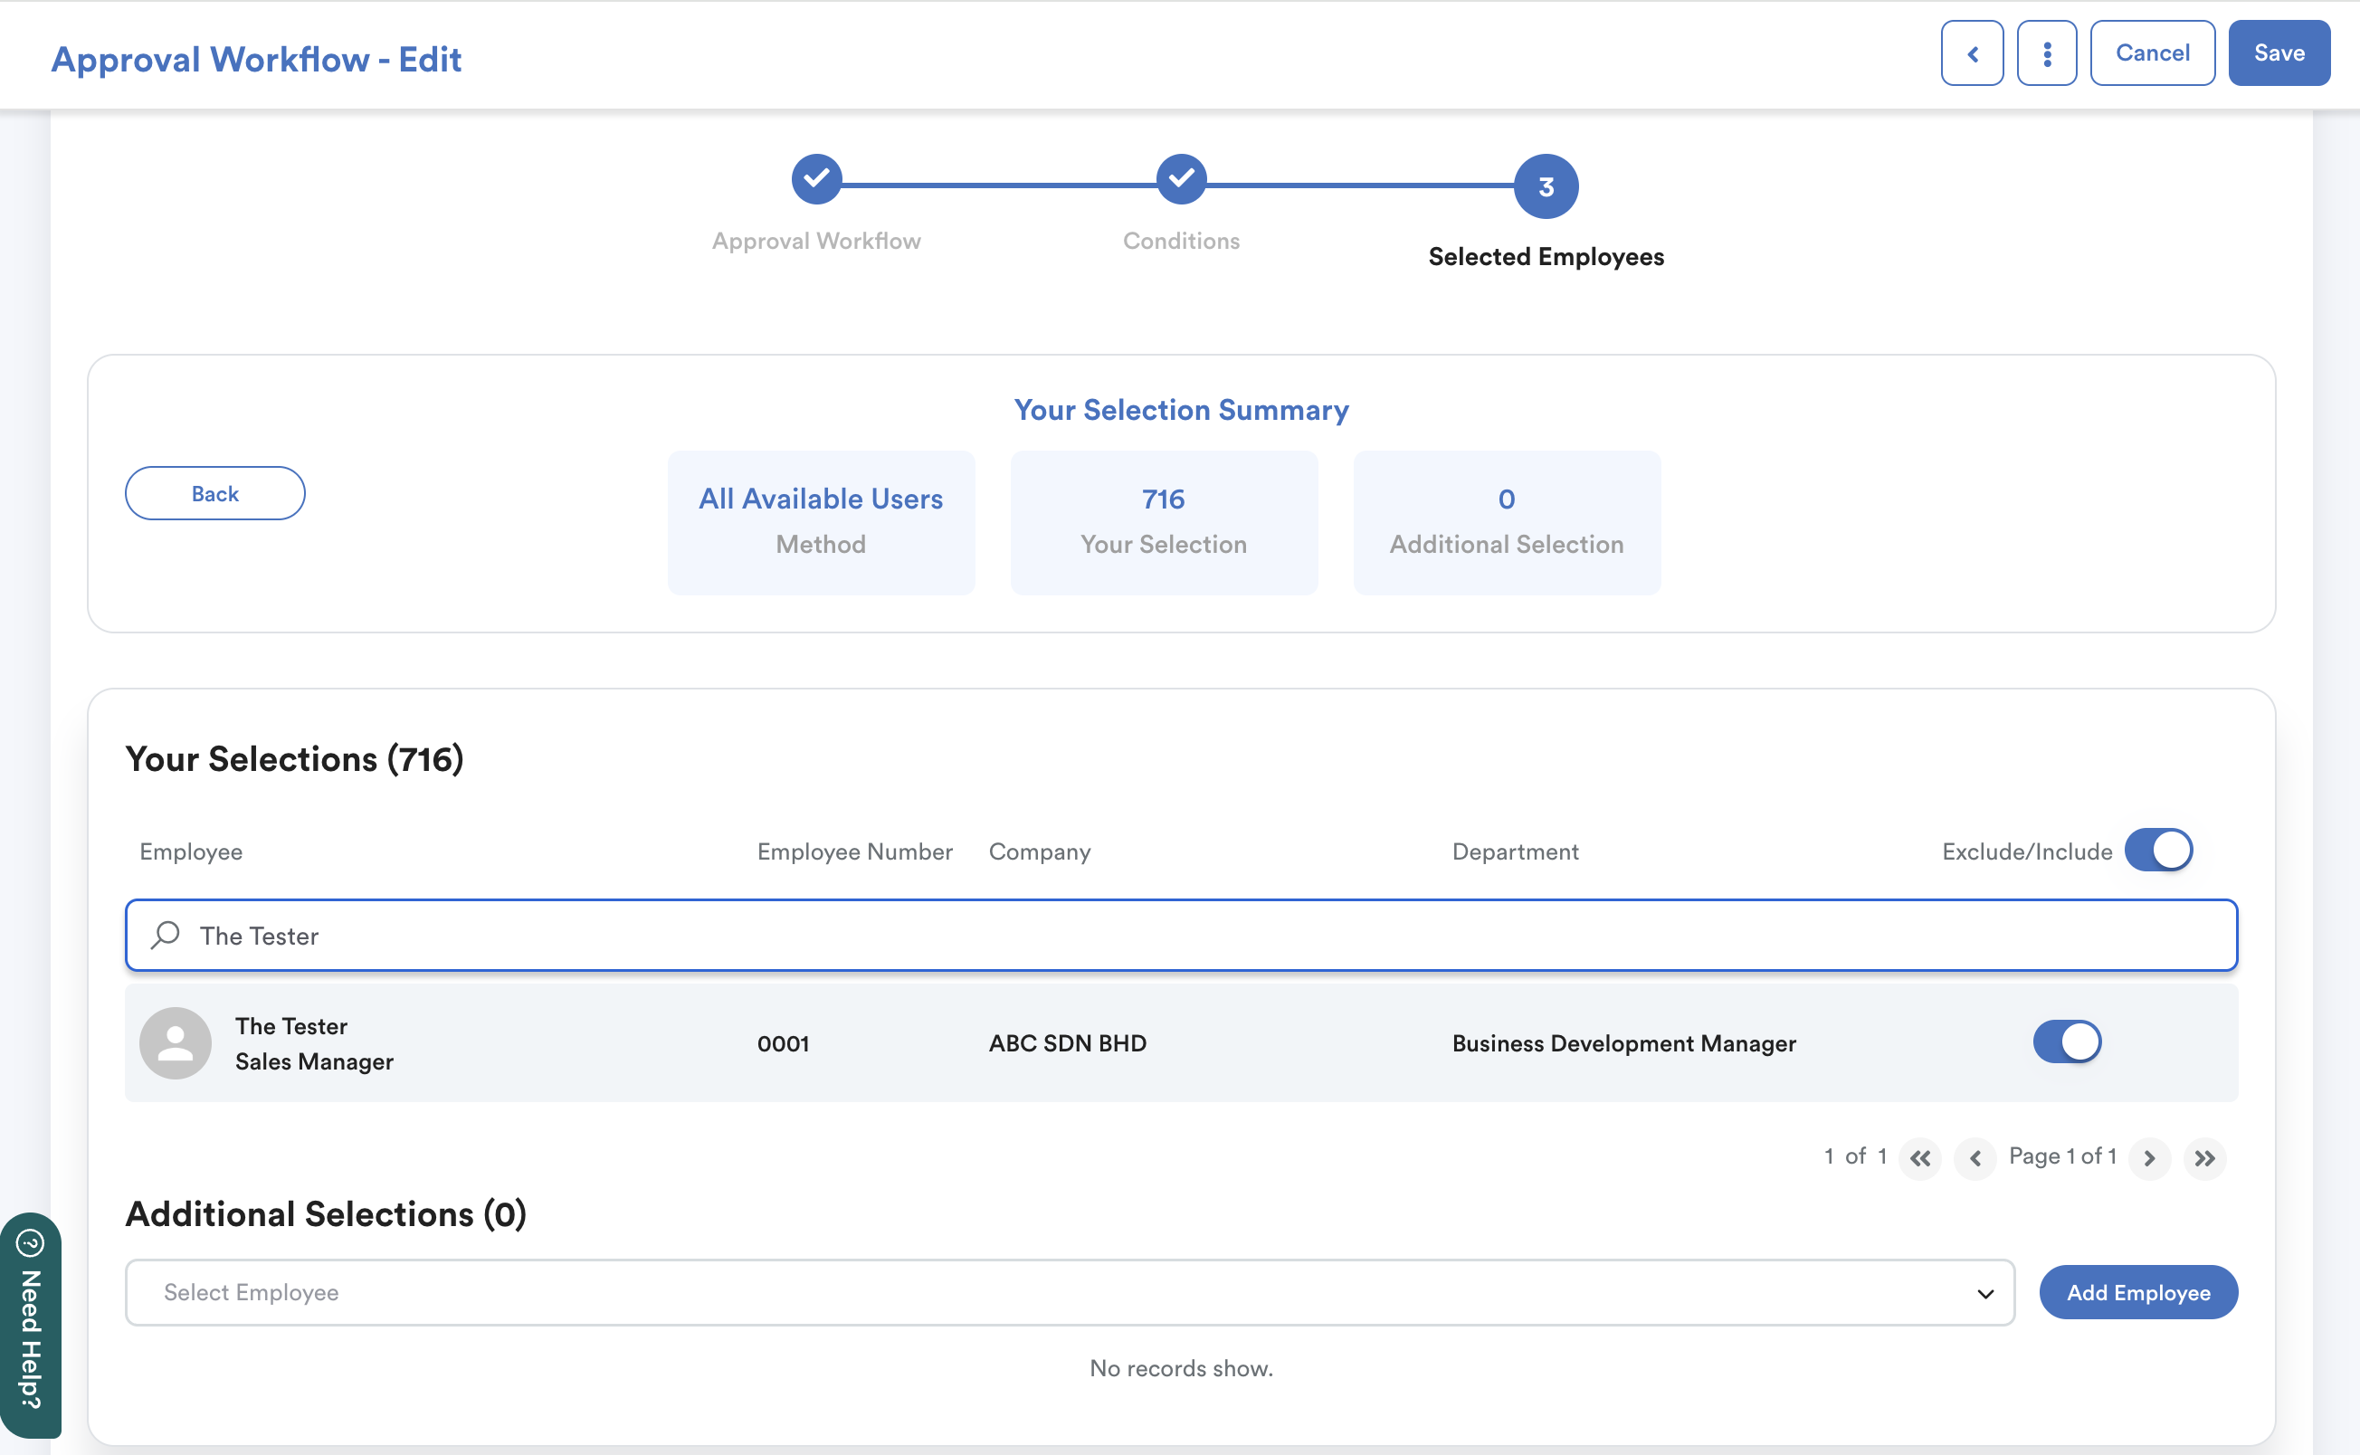The image size is (2360, 1455).
Task: Jump to last page of selections
Action: click(2204, 1157)
